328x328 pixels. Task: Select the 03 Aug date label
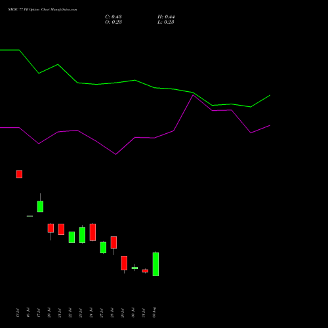click(154, 312)
